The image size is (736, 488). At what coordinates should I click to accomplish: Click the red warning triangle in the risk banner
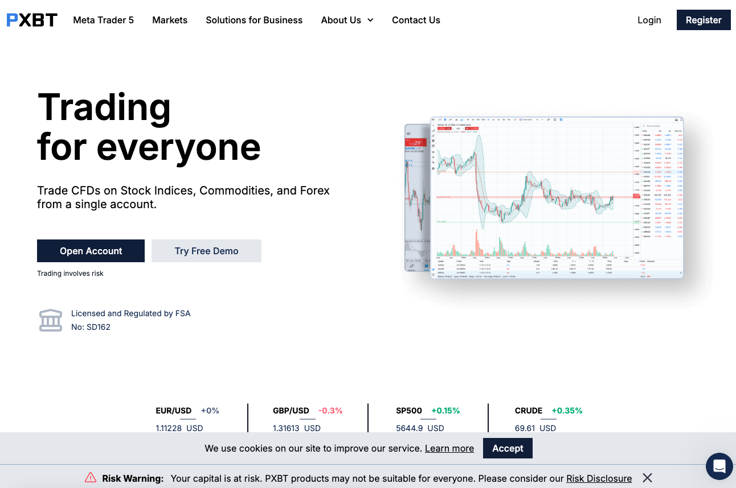[91, 478]
